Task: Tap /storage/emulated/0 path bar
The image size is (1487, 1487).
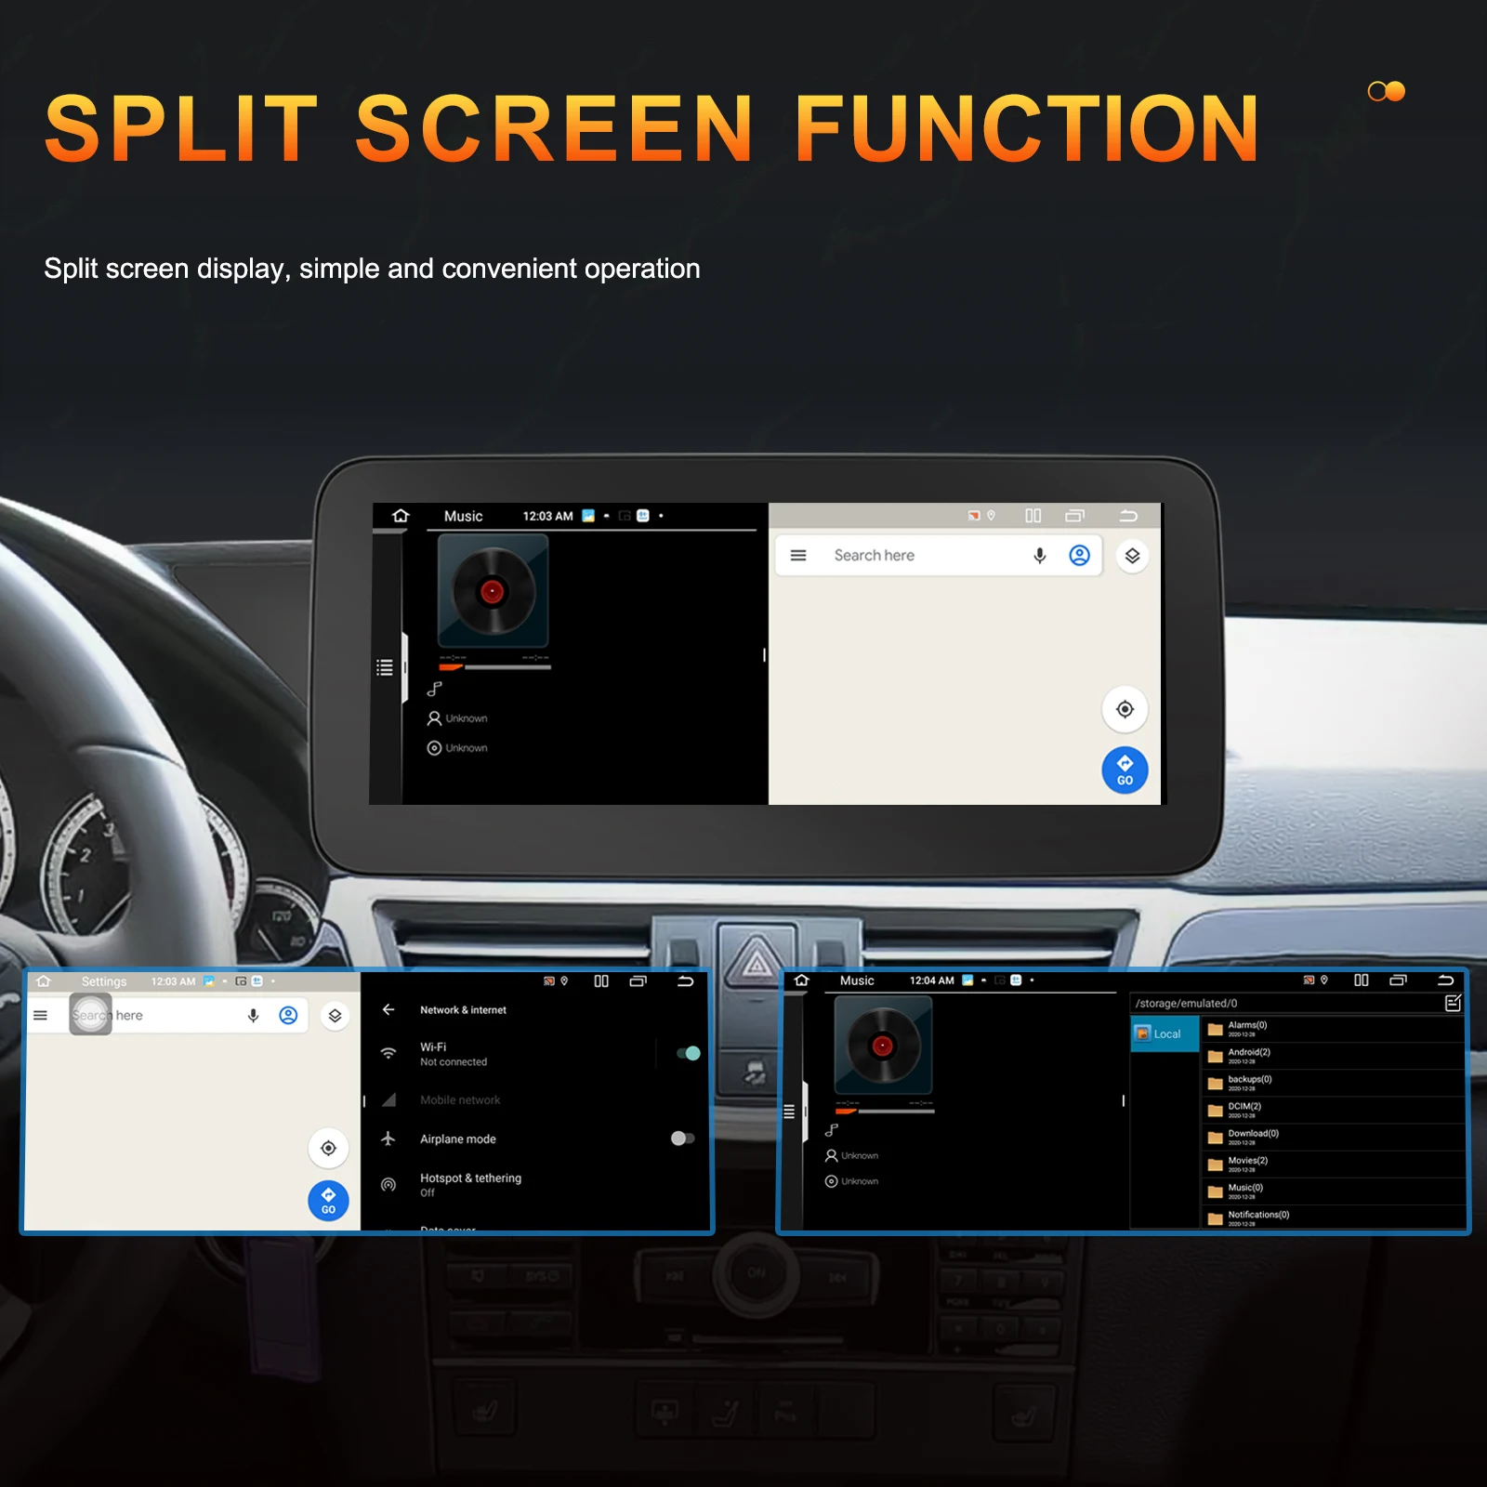Action: (1283, 1004)
